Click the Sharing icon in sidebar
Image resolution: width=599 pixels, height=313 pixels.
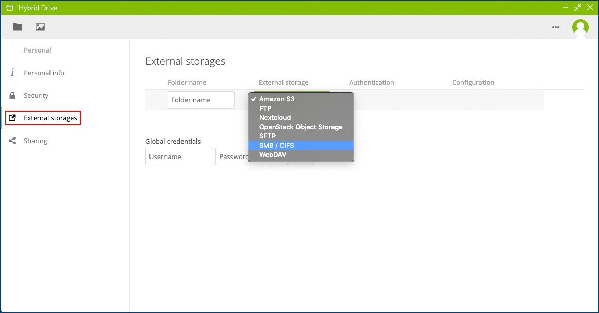point(12,141)
